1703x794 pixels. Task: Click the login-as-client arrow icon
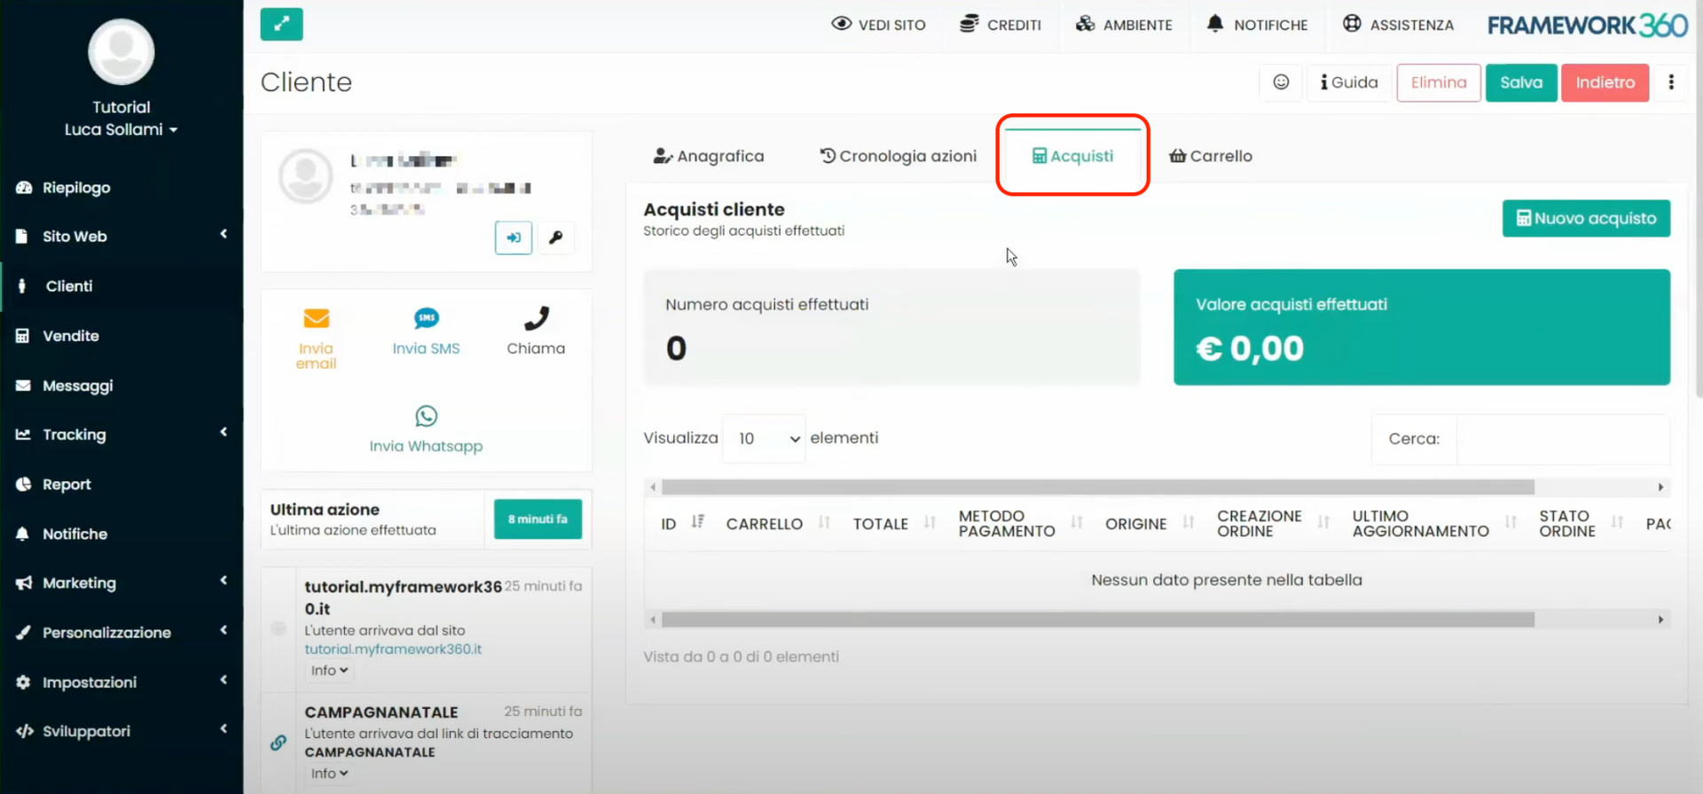pyautogui.click(x=514, y=237)
